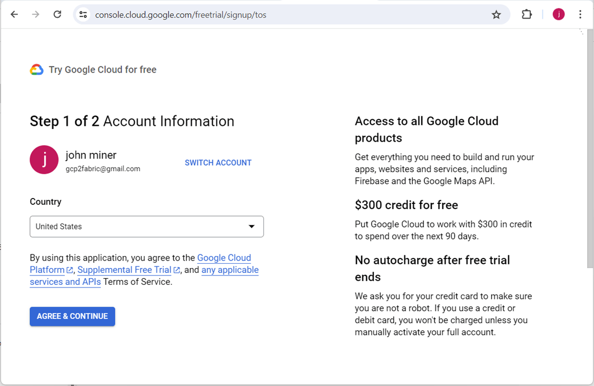
Task: Reload the current page
Action: [x=57, y=15]
